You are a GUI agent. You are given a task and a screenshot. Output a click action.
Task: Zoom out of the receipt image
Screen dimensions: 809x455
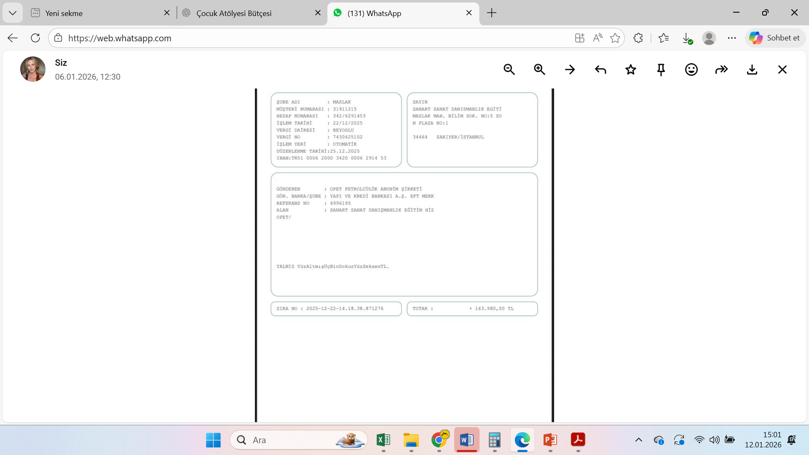tap(509, 70)
